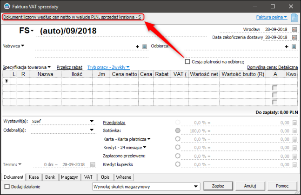Click Nazwa cell in first table row

click(x=45, y=81)
